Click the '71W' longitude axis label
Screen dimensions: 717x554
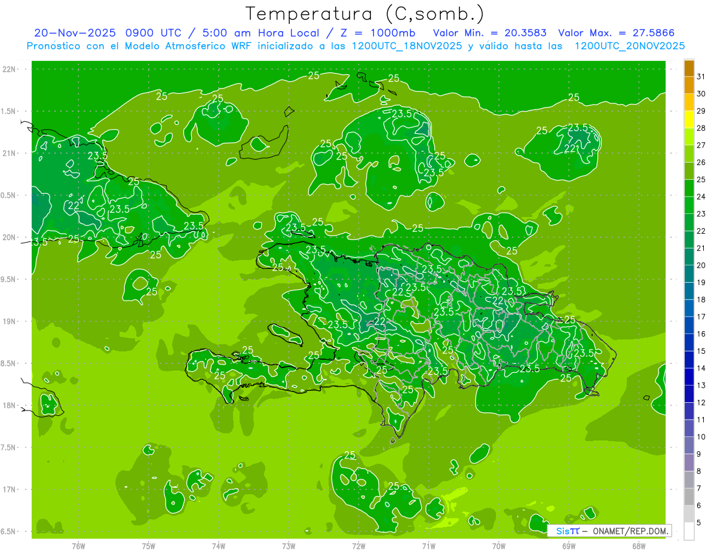(x=429, y=546)
